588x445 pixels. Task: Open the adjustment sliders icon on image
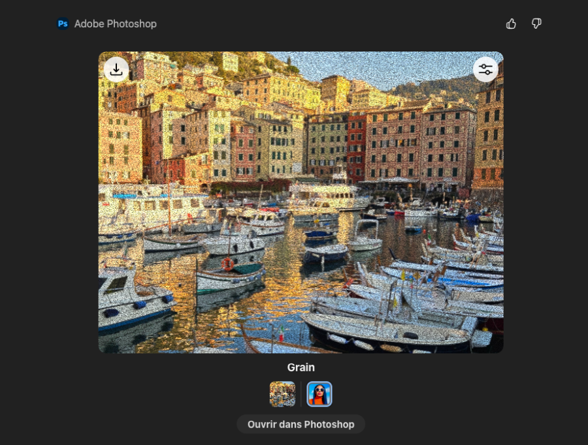485,69
